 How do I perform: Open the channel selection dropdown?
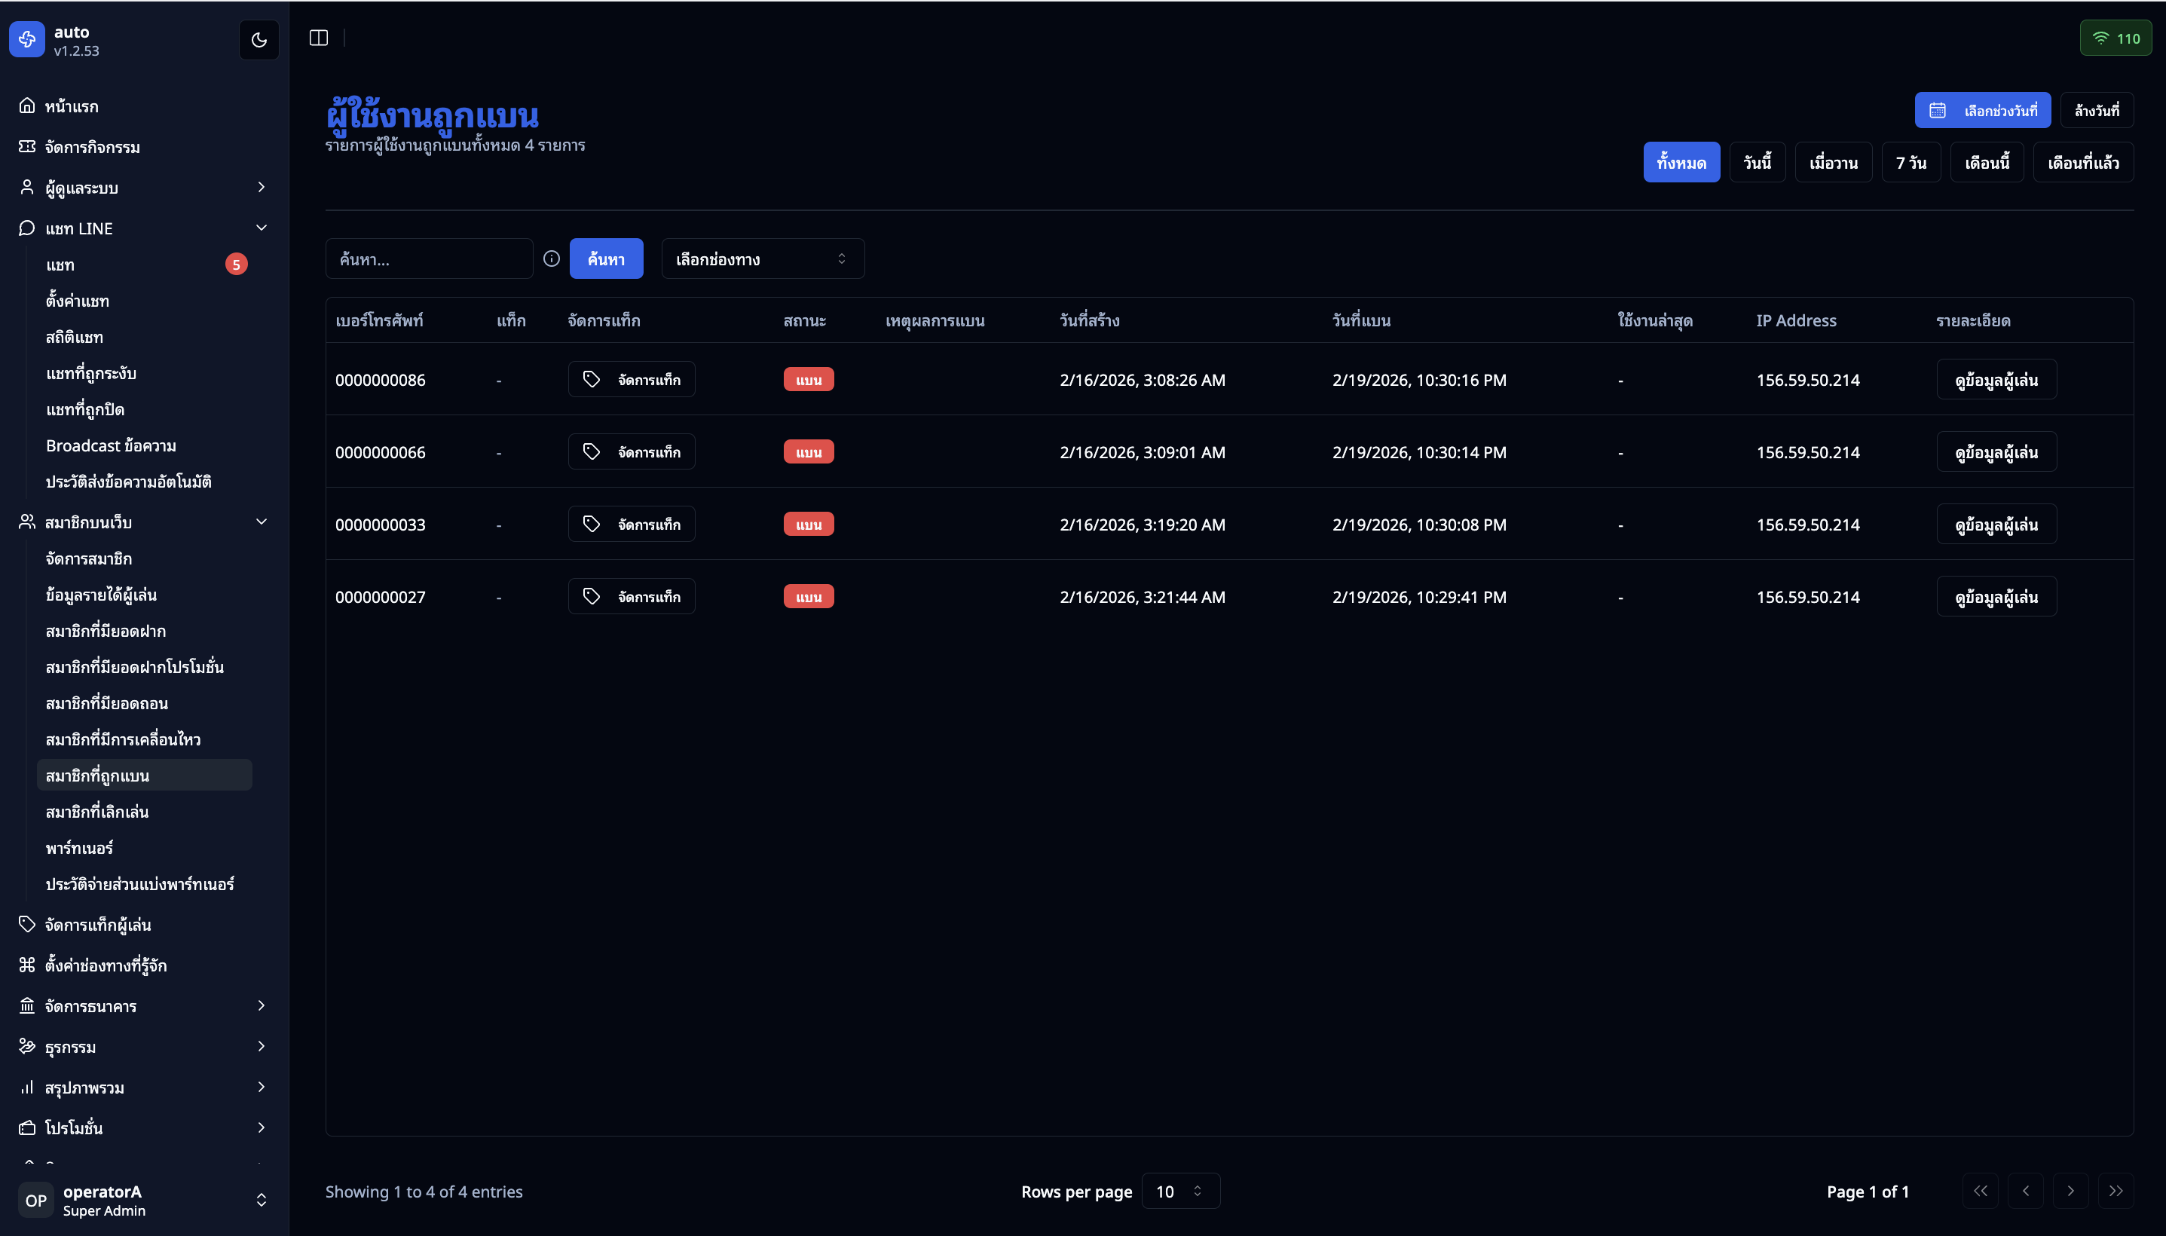(762, 259)
